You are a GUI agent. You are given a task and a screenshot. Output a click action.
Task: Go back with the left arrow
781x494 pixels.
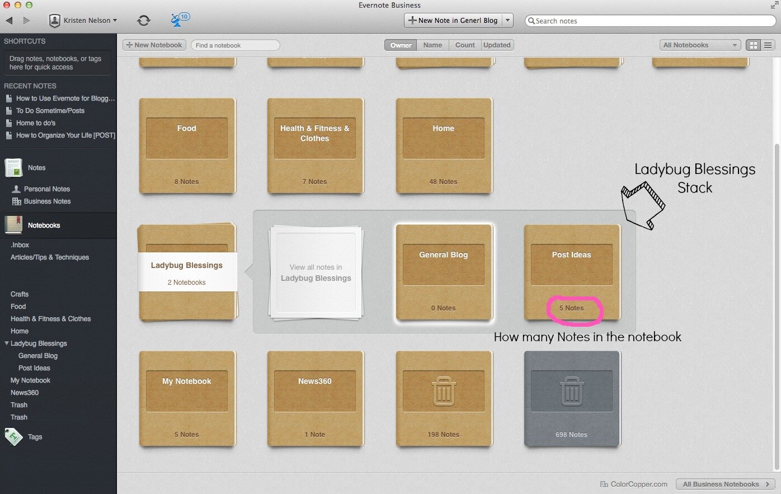[10, 21]
